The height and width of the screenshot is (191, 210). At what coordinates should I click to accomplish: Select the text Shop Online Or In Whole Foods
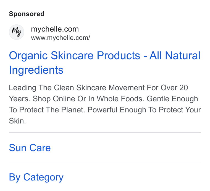pyautogui.click(x=88, y=99)
